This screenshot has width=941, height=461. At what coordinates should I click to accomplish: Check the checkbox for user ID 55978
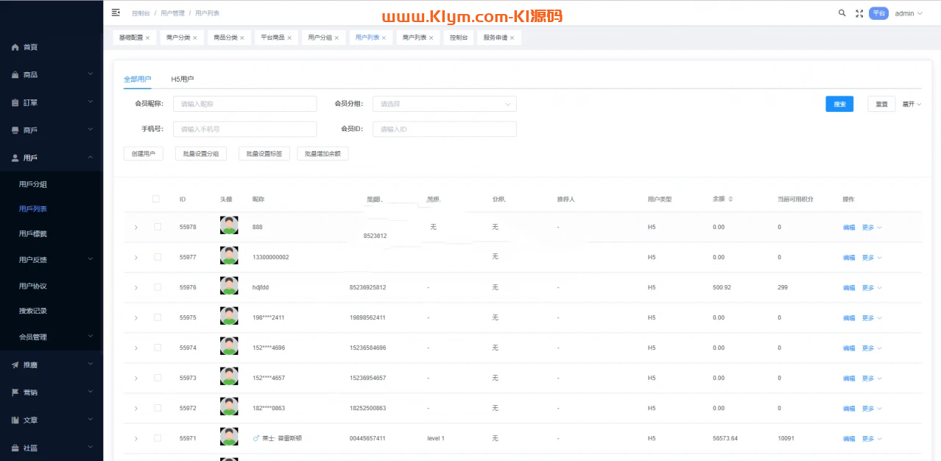158,227
